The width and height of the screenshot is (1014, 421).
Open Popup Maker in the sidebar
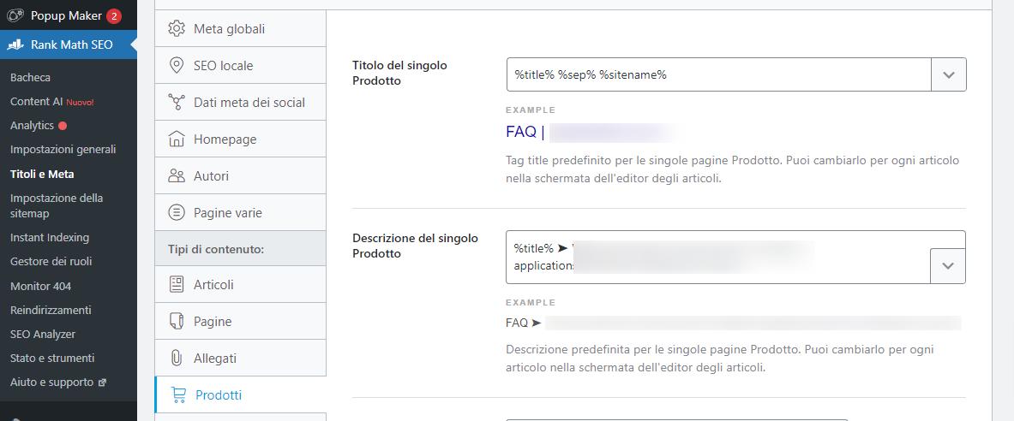pyautogui.click(x=66, y=15)
